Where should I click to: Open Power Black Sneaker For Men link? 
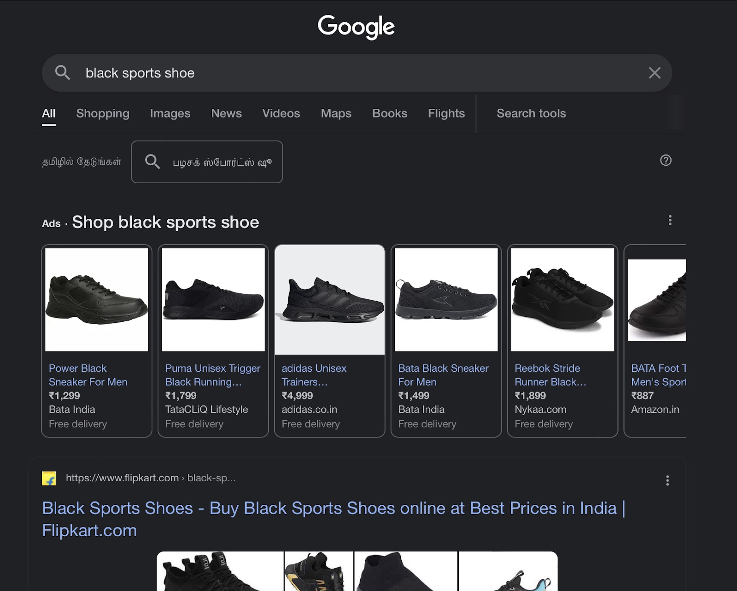[88, 375]
